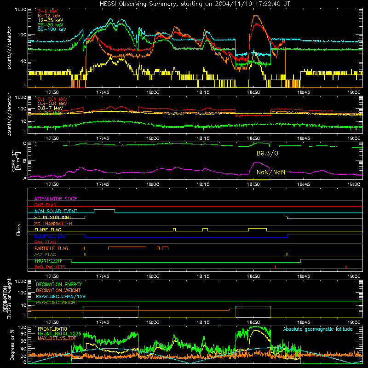
Task: Click the yellow flare interval bar under GOES plot
Action: (259, 180)
